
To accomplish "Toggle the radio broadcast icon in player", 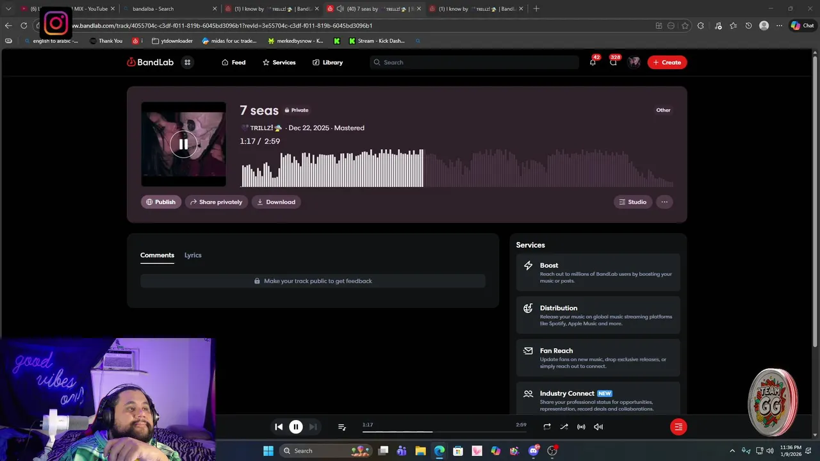I will click(581, 427).
